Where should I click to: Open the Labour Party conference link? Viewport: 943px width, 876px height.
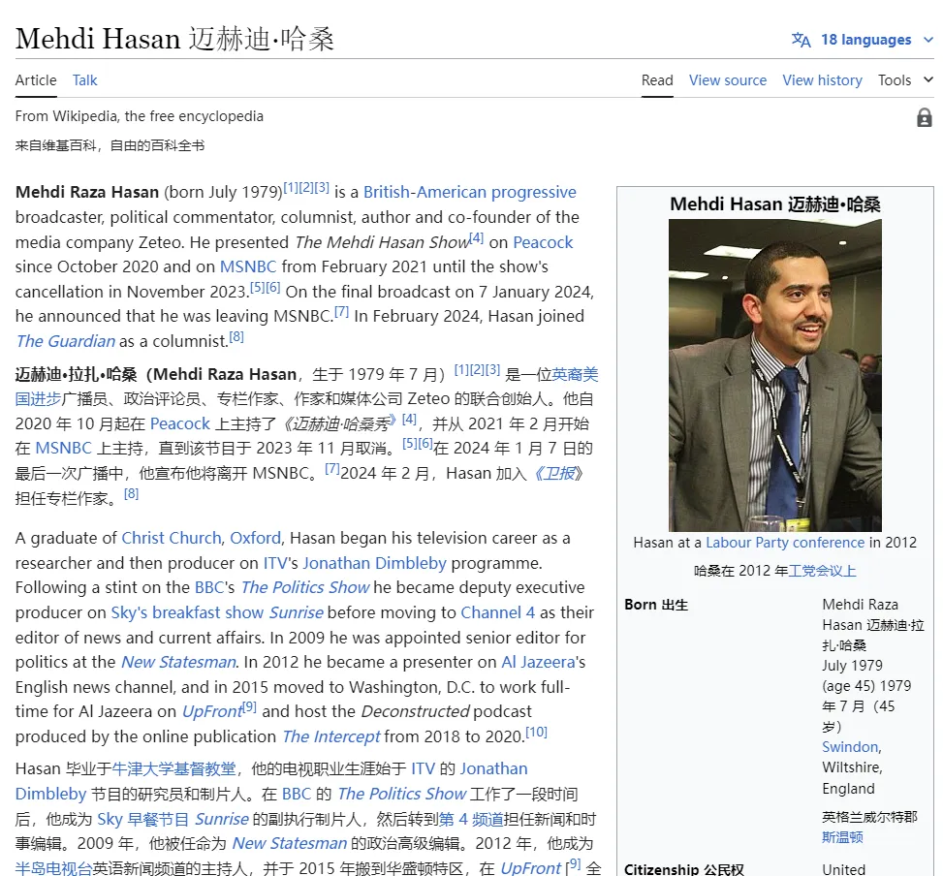(x=785, y=543)
